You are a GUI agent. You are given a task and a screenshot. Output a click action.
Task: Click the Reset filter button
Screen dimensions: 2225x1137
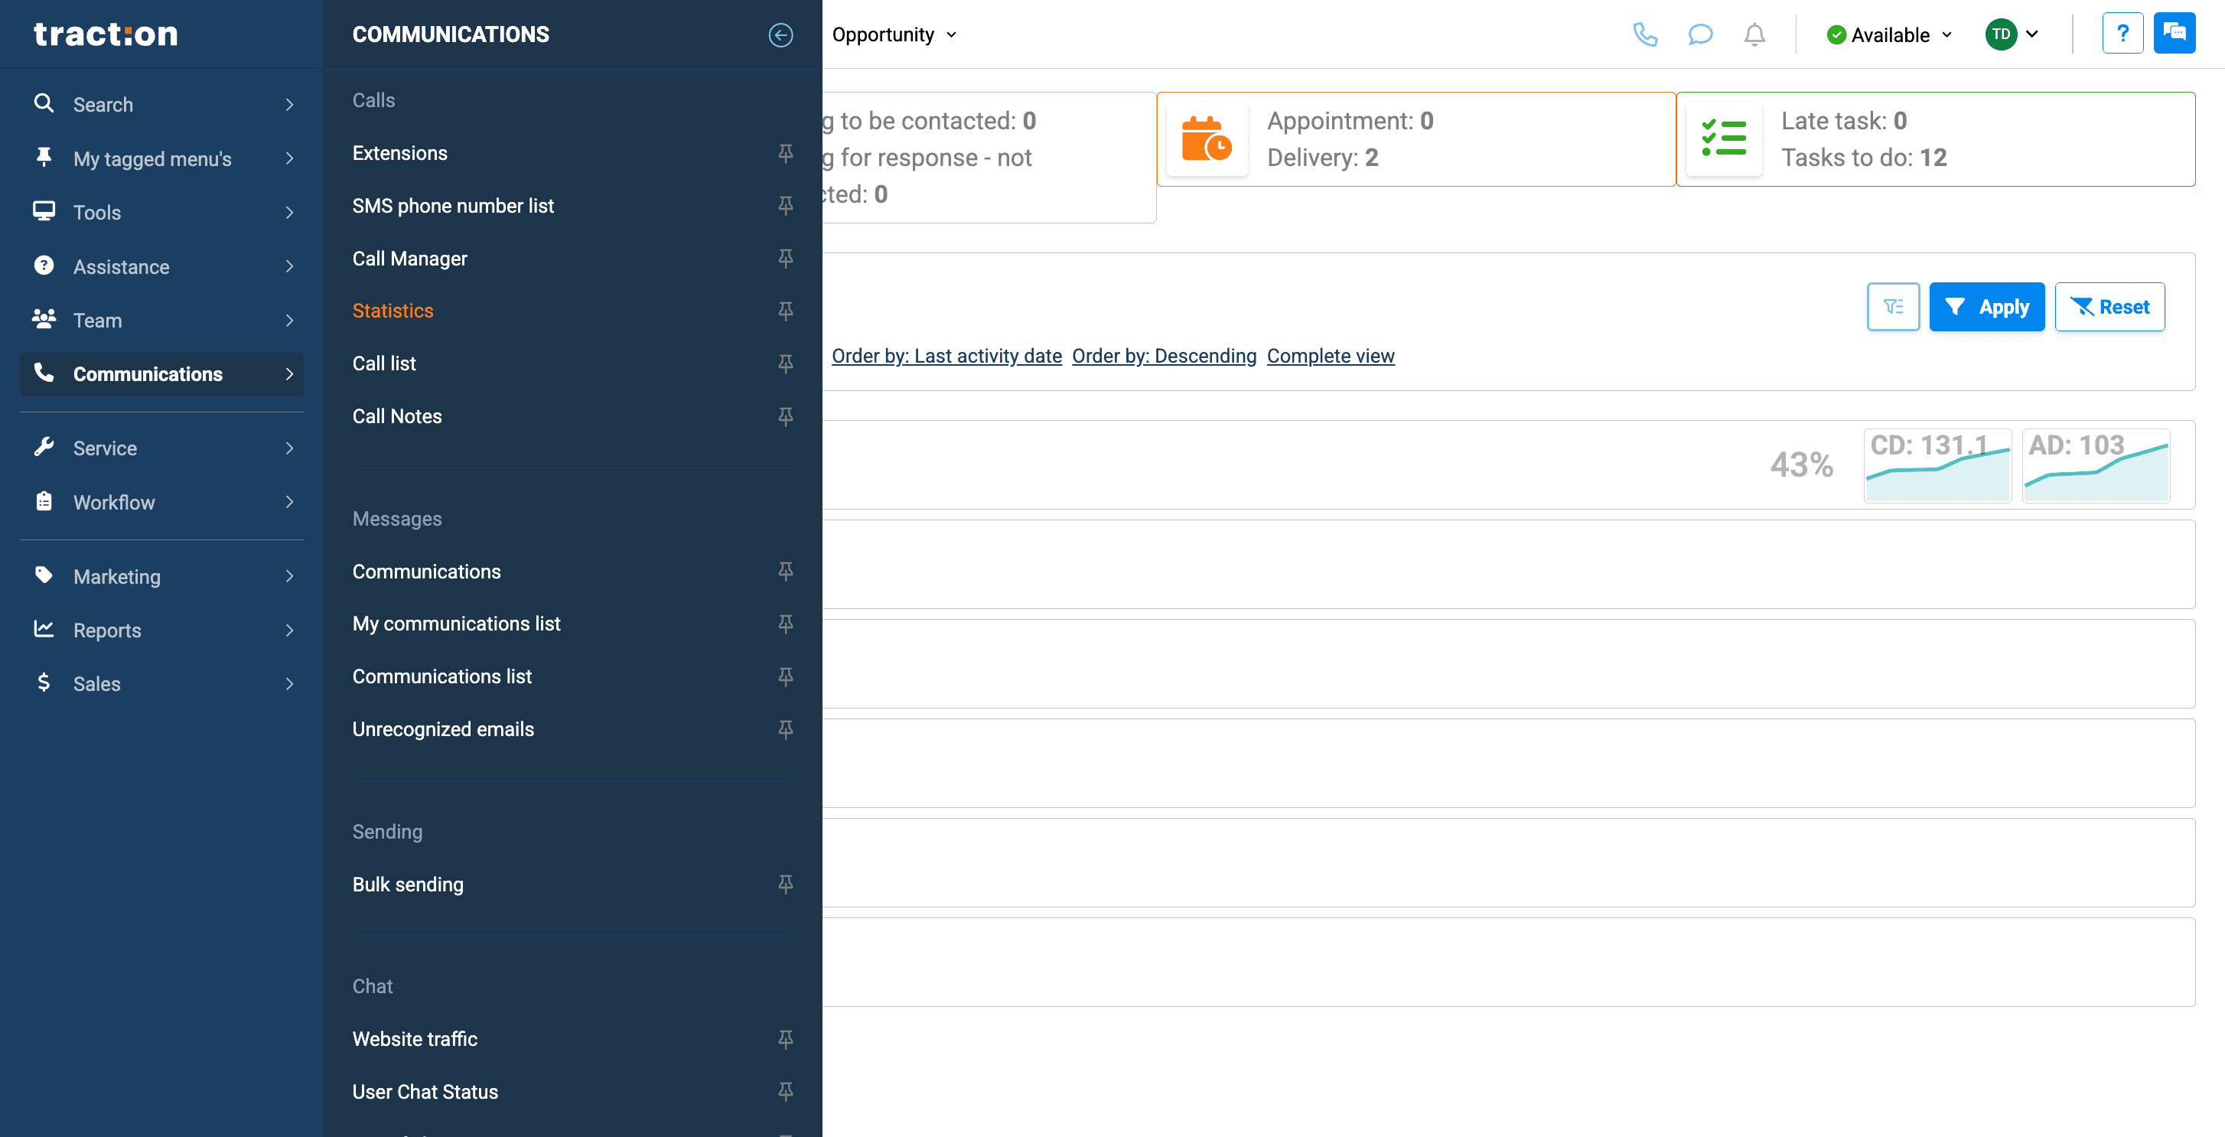point(2109,307)
